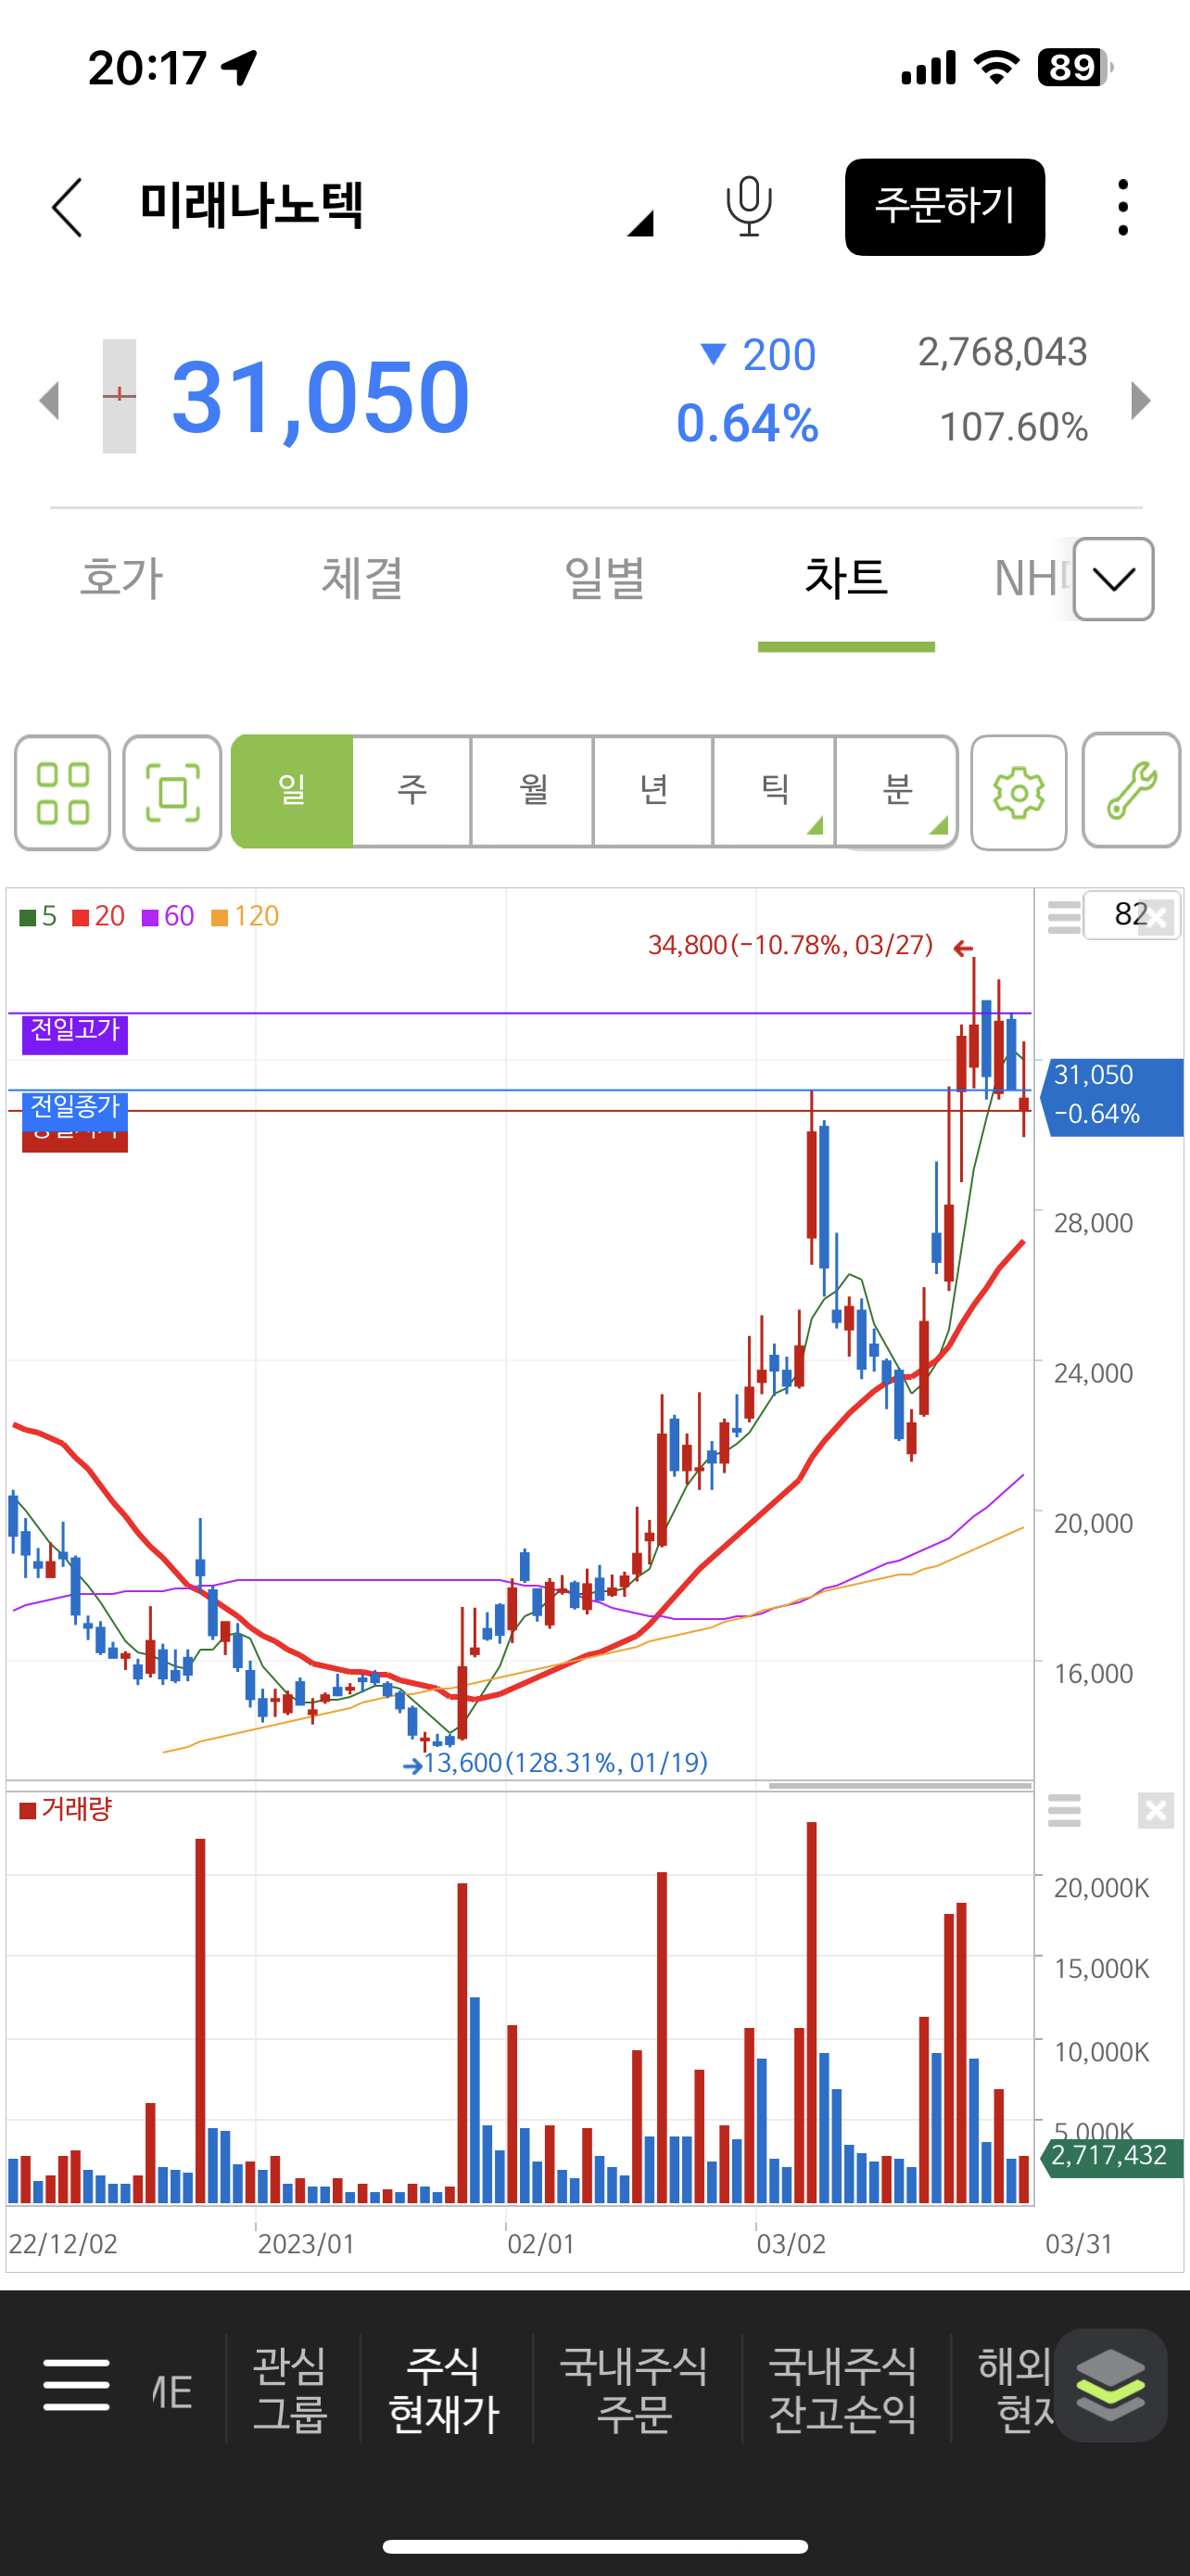
Task: Open the 분 minute period dropdown
Action: 896,791
